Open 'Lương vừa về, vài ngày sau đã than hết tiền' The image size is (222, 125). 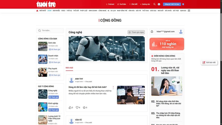click(170, 70)
